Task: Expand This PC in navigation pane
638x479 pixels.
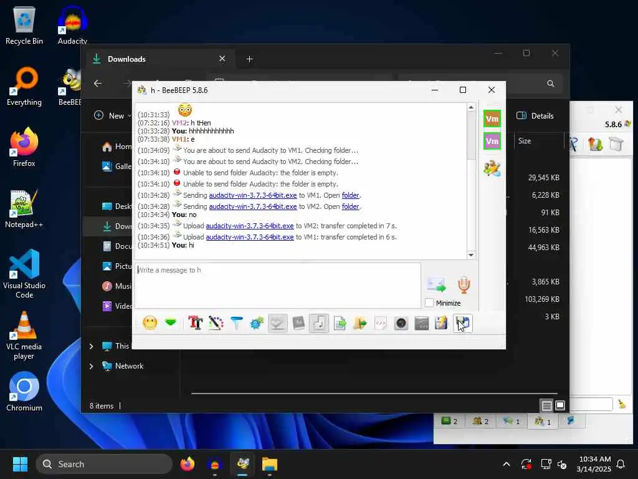Action: click(92, 346)
